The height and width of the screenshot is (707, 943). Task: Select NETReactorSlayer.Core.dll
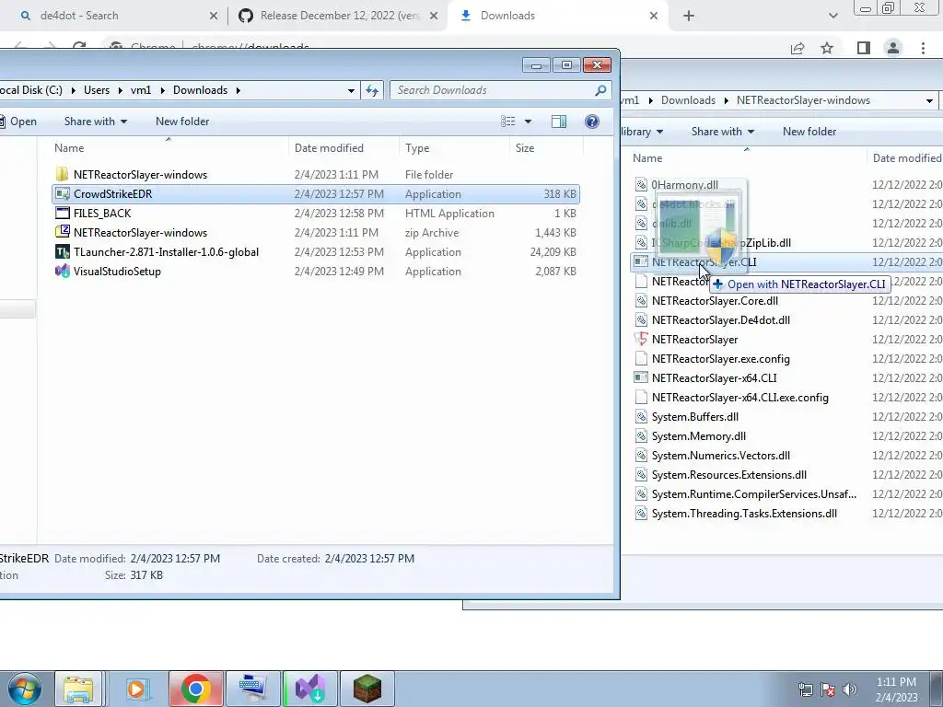tap(715, 301)
